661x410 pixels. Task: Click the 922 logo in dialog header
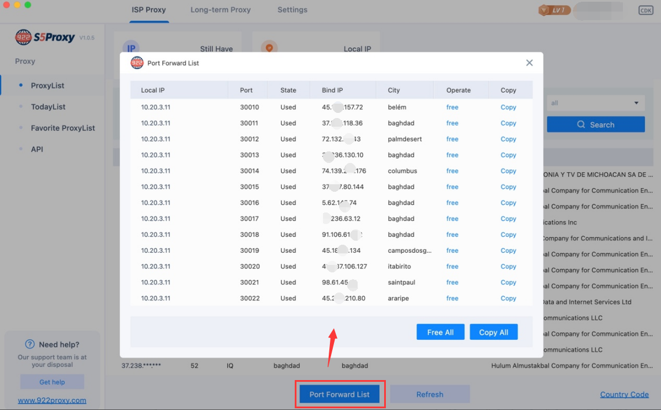click(x=137, y=63)
